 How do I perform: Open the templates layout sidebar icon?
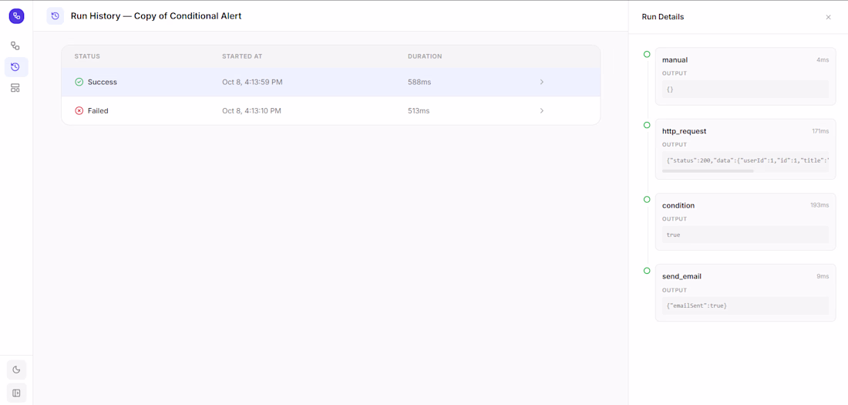coord(15,88)
